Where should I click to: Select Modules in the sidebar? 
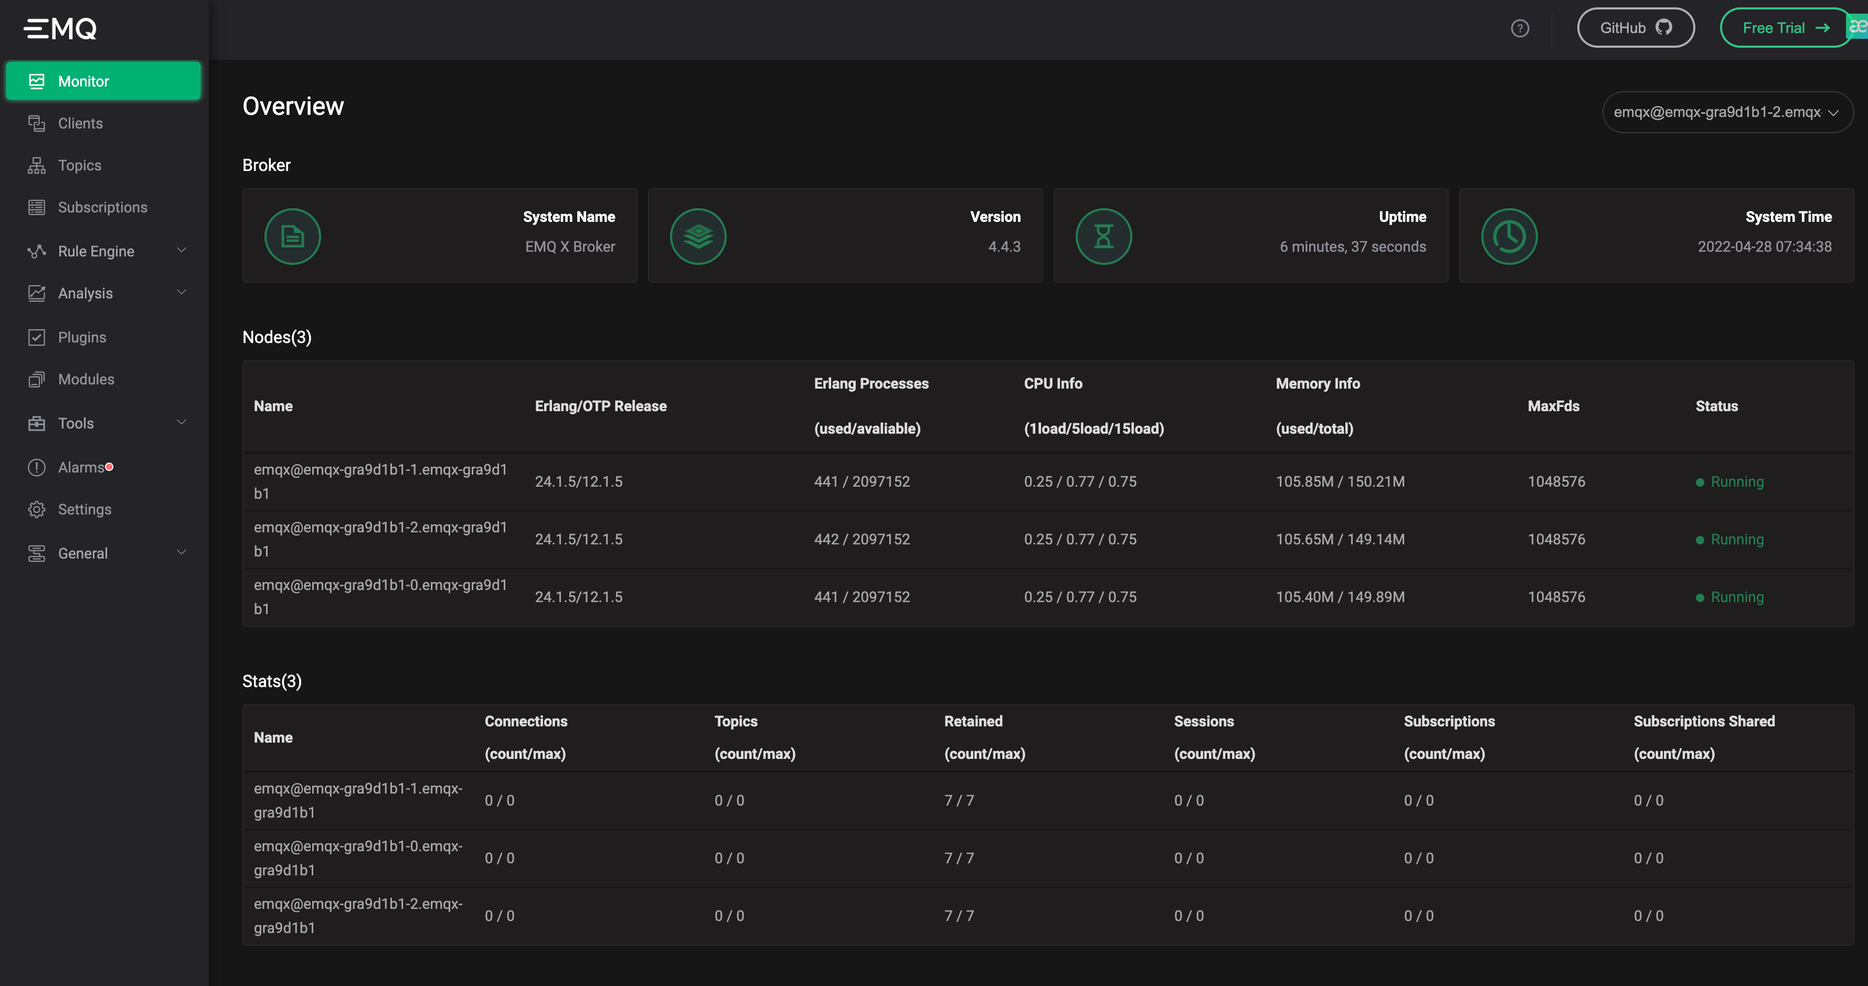[104, 379]
